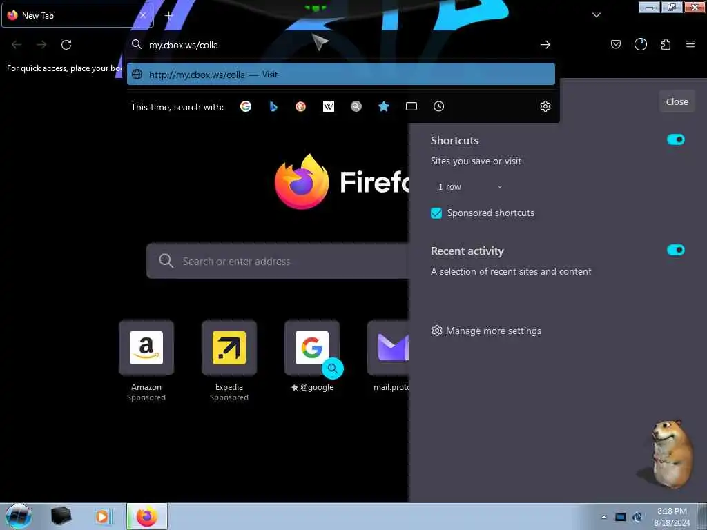Click the Go arrow in address bar
Image resolution: width=707 pixels, height=530 pixels.
pos(545,45)
